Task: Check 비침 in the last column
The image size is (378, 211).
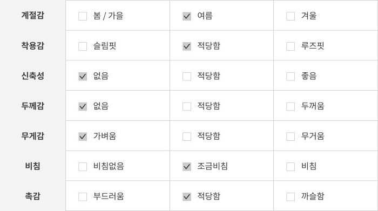Action: (x=291, y=167)
